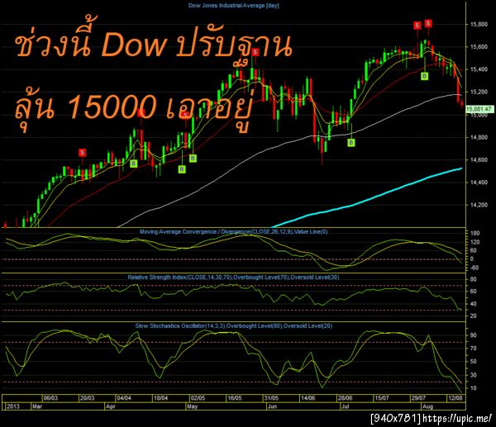The width and height of the screenshot is (496, 427).
Task: Click the 14,400 price axis label
Action: (479, 183)
